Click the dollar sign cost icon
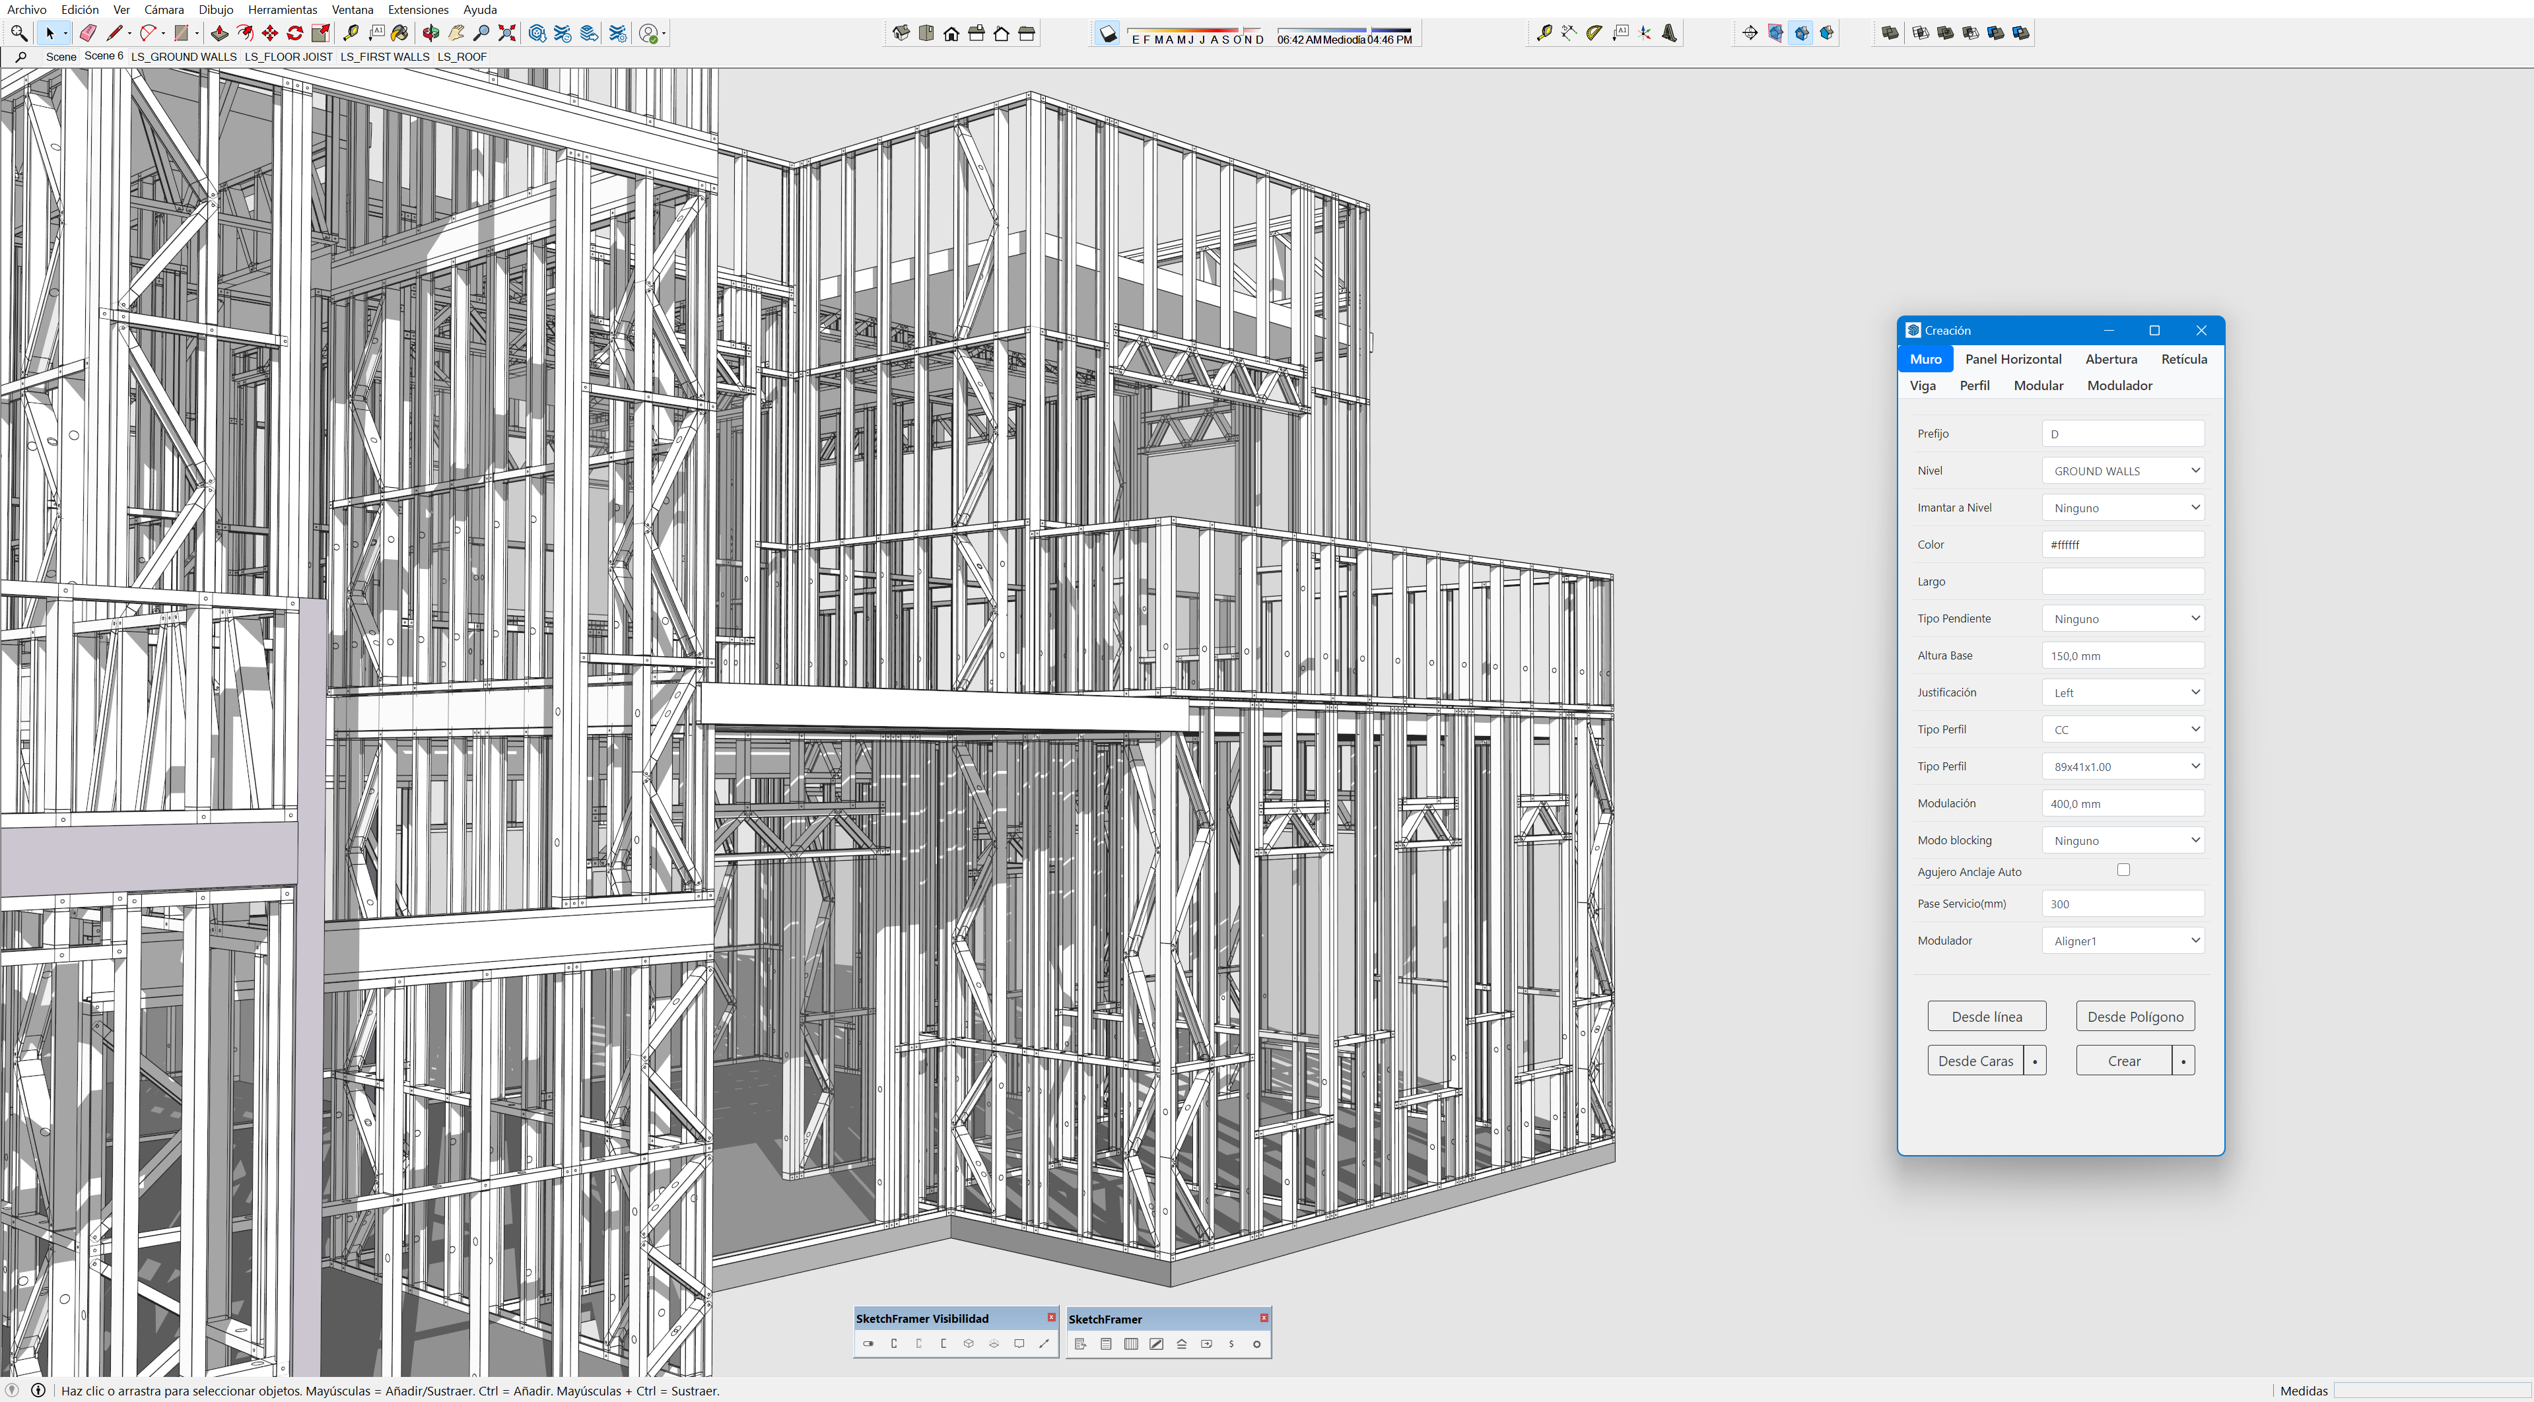The image size is (2534, 1402). 1231,1344
